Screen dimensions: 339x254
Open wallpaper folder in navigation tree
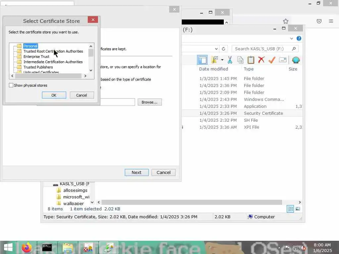tap(73, 203)
